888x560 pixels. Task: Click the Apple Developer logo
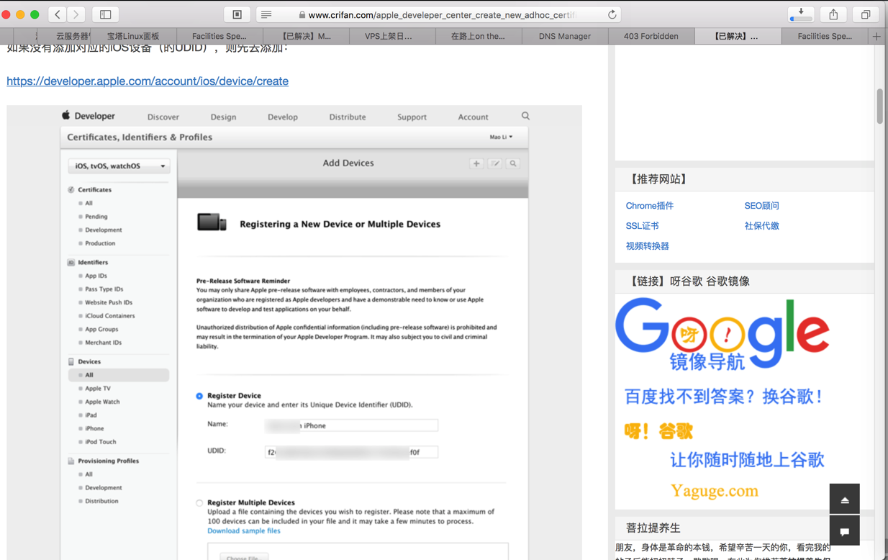click(88, 116)
